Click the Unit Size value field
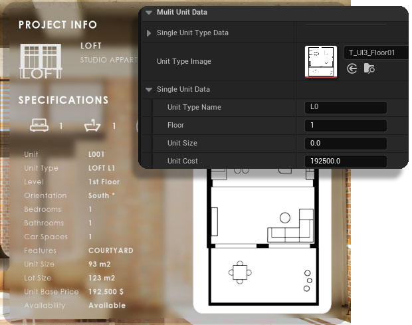The width and height of the screenshot is (412, 325). [345, 143]
